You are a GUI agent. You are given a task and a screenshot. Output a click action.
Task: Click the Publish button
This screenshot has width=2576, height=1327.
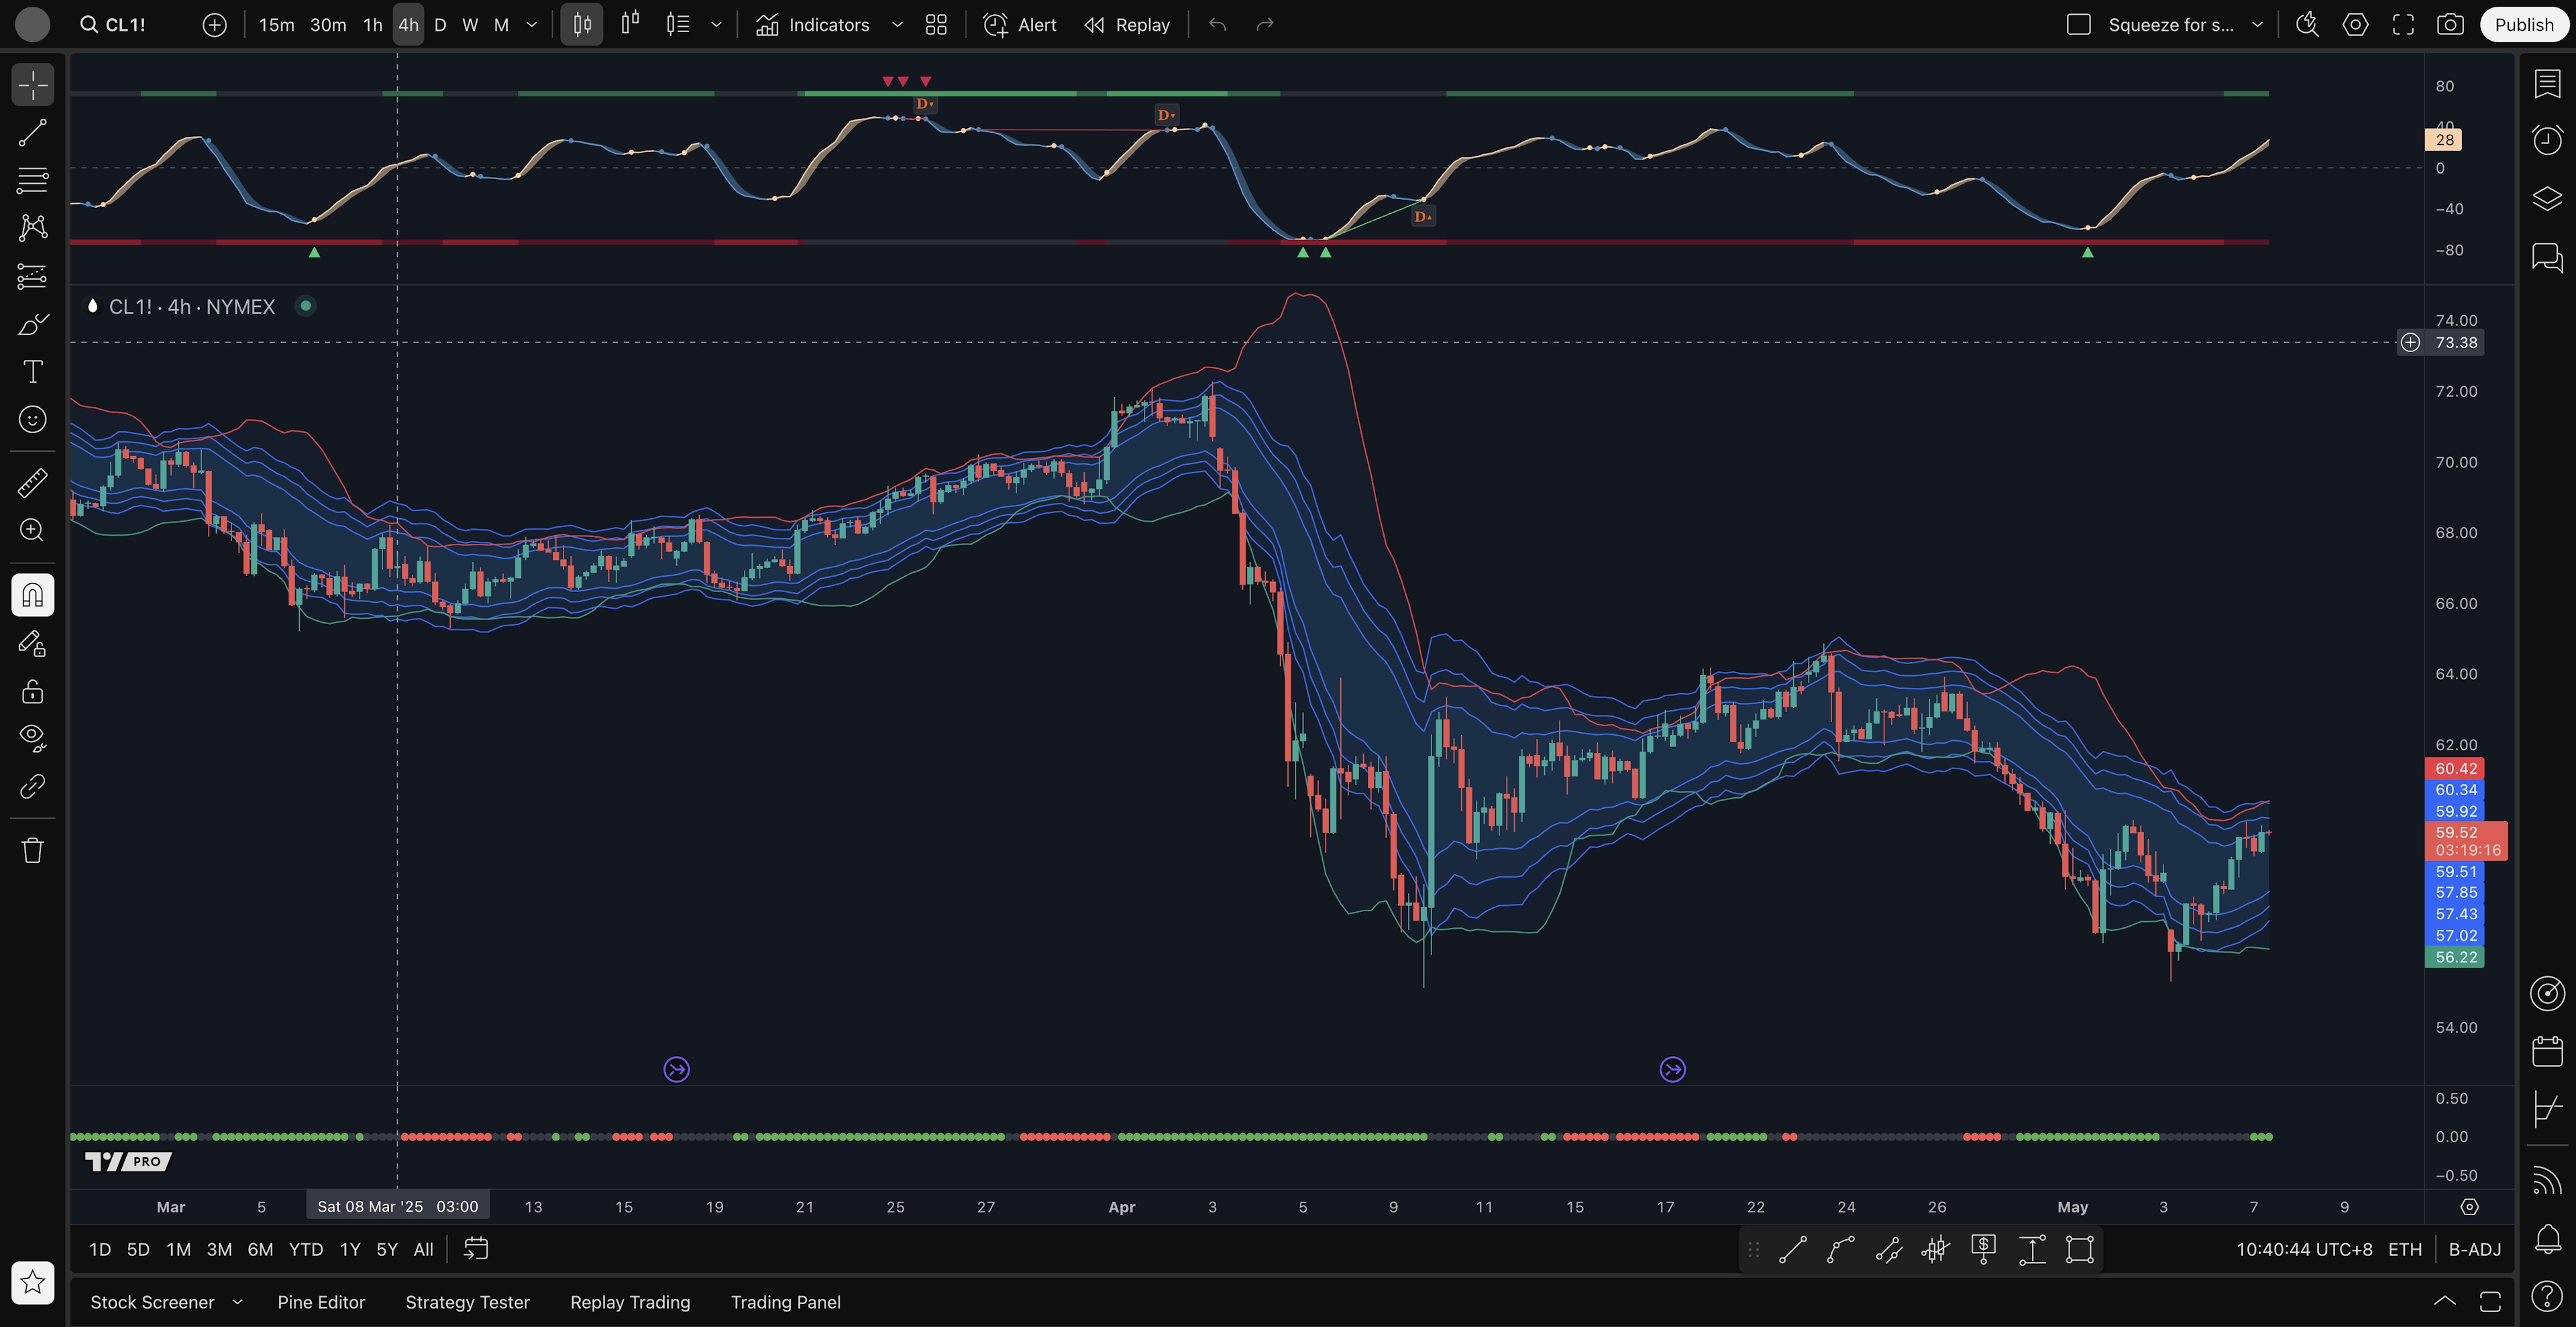[x=2523, y=25]
